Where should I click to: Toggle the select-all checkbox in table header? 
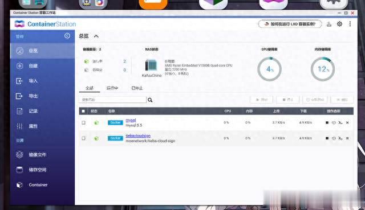click(x=83, y=111)
